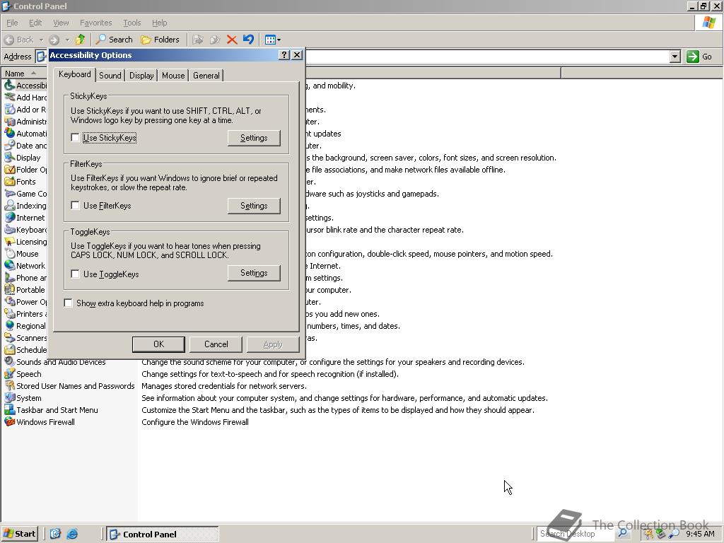The height and width of the screenshot is (543, 724).
Task: Open StickyKeys Settings button
Action: click(x=254, y=138)
